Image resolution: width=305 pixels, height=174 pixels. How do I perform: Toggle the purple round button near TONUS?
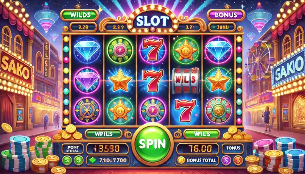pos(226,161)
